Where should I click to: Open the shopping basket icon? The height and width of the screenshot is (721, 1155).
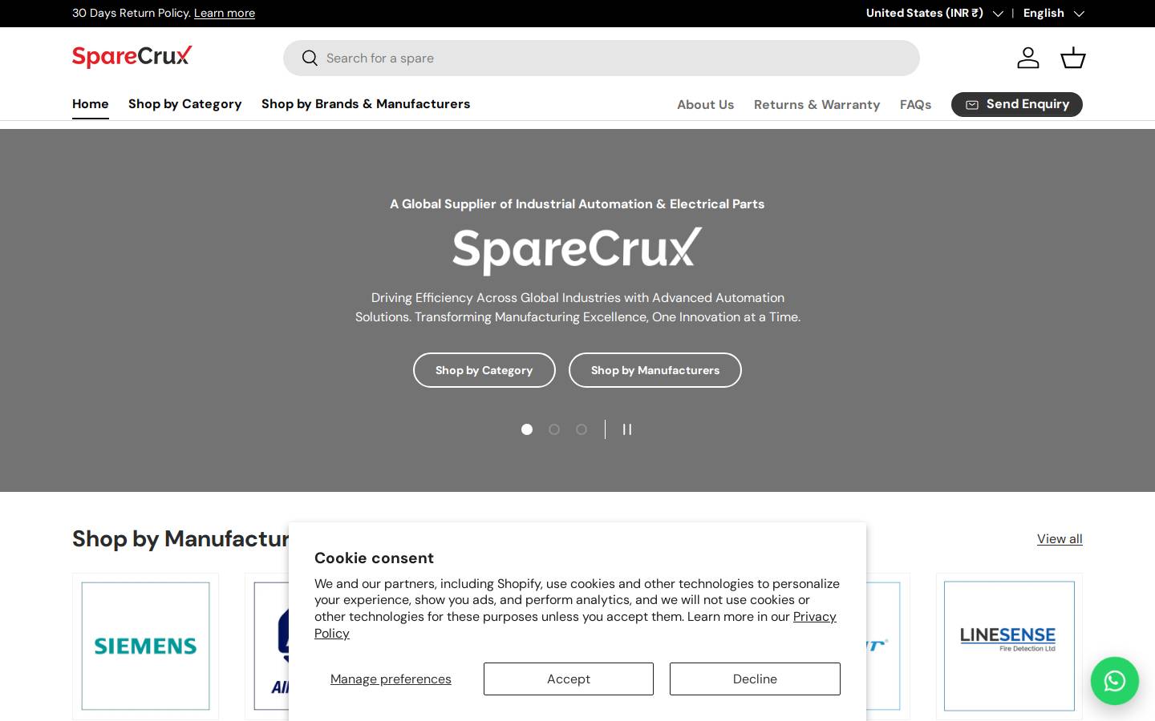1073,58
